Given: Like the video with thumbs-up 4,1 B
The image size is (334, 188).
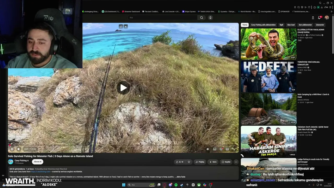Looking at the screenshot, I should click(x=180, y=162).
